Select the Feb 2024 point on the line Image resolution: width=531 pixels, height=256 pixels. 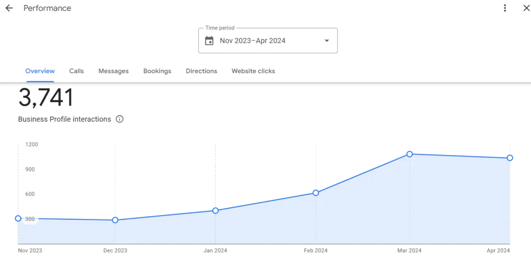[x=316, y=193]
